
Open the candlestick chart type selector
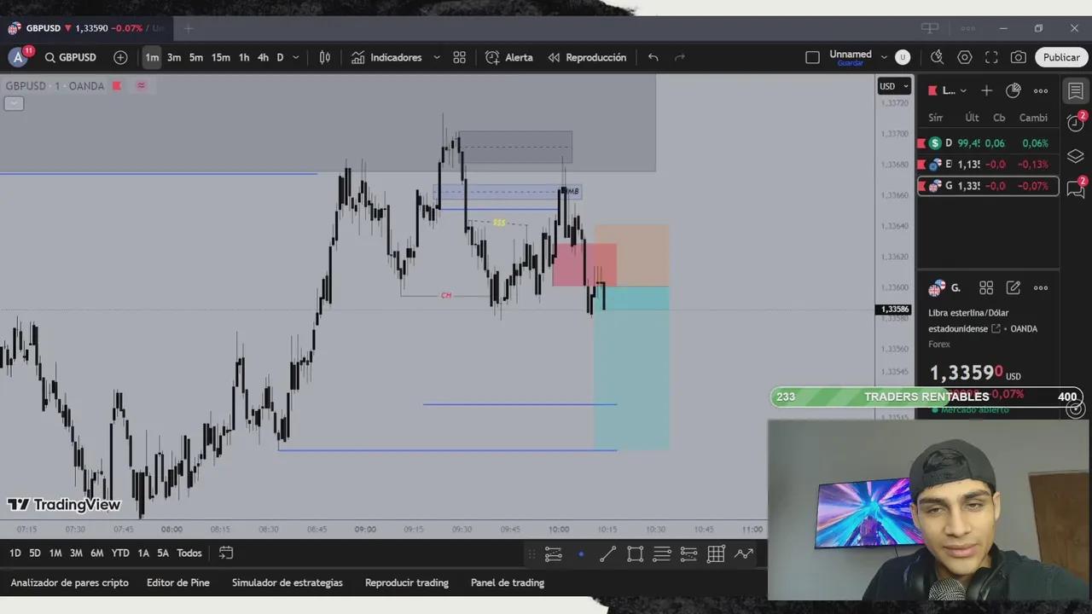(325, 57)
